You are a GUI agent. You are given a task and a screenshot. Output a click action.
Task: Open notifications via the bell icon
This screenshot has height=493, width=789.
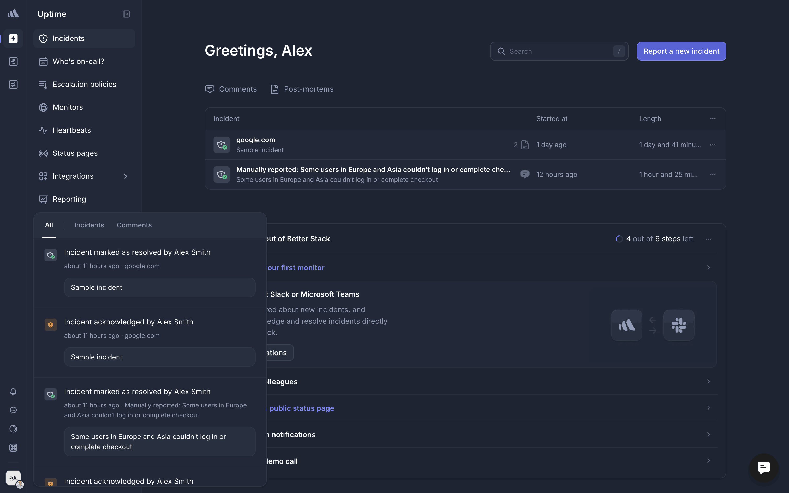tap(13, 392)
